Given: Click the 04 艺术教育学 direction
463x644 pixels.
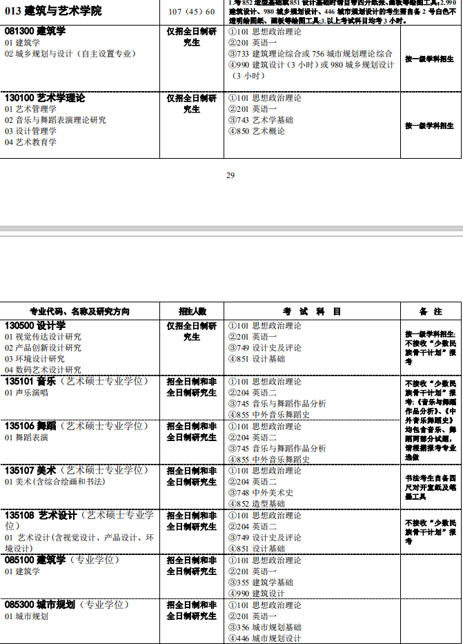Looking at the screenshot, I should tap(30, 142).
